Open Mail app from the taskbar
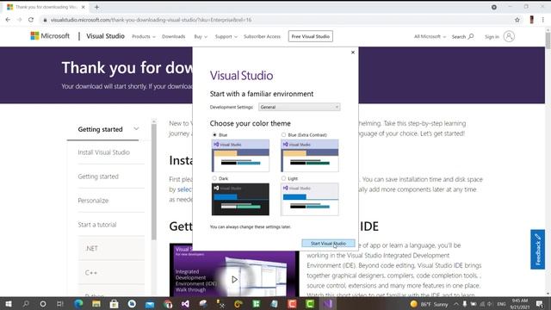551x310 pixels. (x=150, y=304)
